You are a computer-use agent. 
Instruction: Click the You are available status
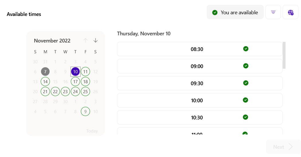235,12
